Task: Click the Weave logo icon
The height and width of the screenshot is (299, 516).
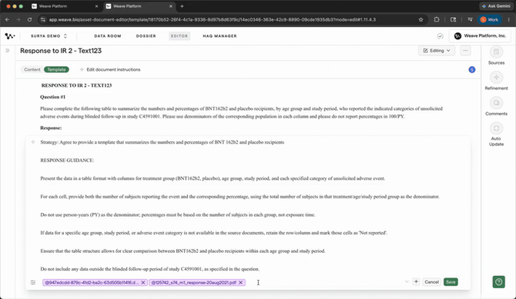Action: [x=10, y=36]
